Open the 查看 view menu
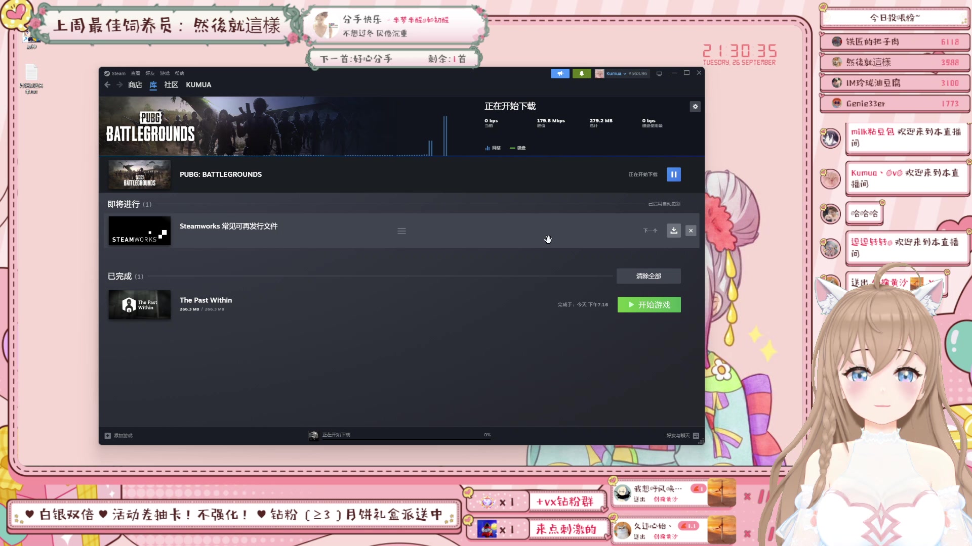 [x=135, y=73]
